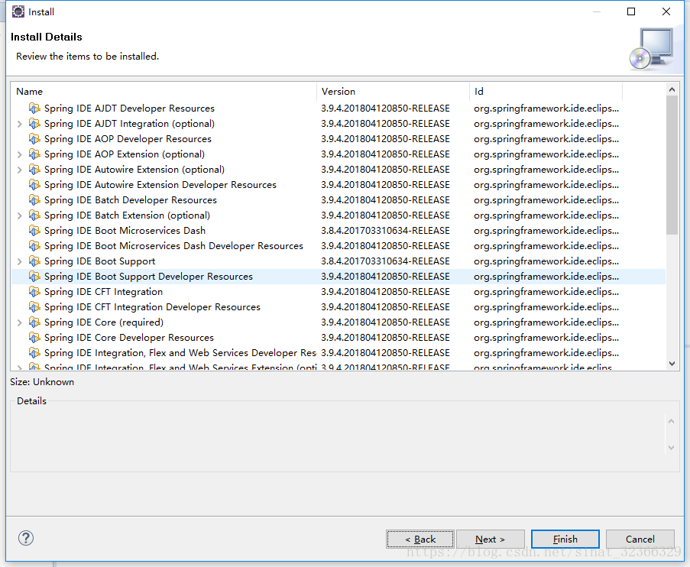Viewport: 690px width, 567px height.
Task: Click icon of Spring IDE Boot Support row
Action: point(34,261)
